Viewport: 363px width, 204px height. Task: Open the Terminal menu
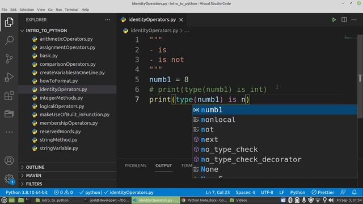click(71, 10)
